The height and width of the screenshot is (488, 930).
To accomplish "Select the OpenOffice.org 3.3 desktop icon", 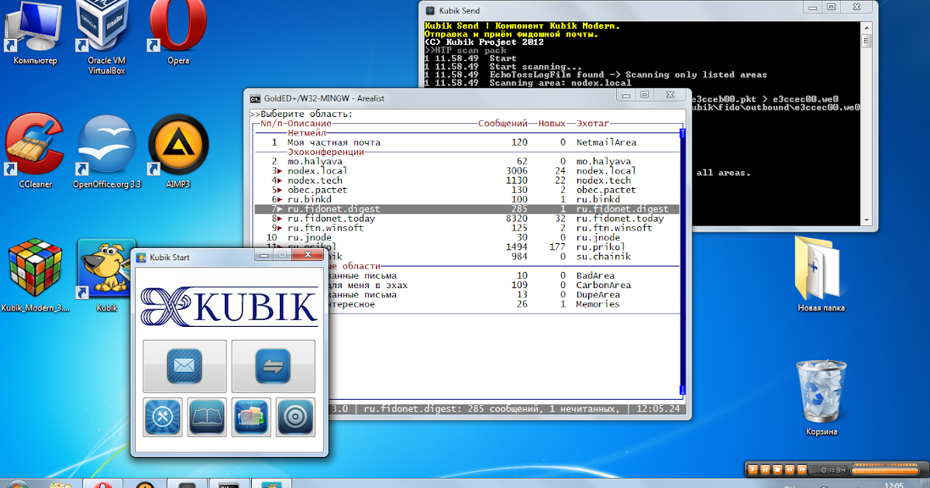I will point(107,151).
